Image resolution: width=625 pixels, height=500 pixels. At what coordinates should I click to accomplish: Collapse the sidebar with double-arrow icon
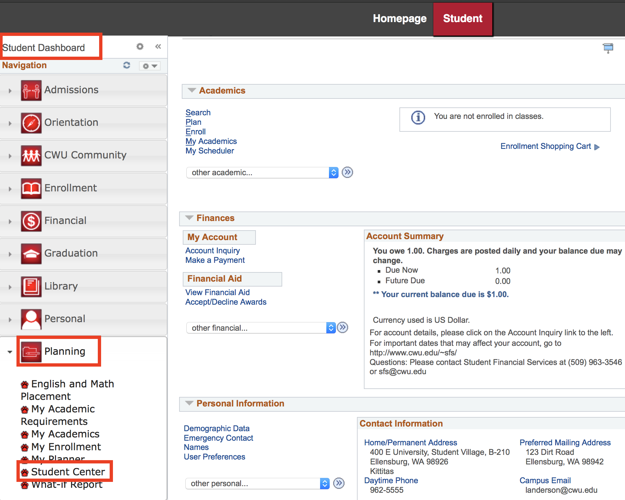click(x=158, y=46)
